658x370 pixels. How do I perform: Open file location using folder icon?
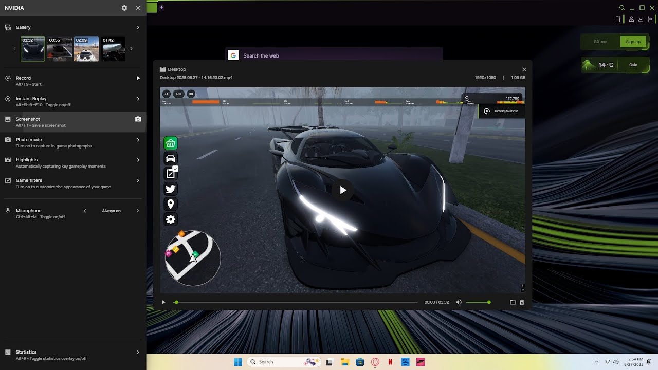[513, 302]
